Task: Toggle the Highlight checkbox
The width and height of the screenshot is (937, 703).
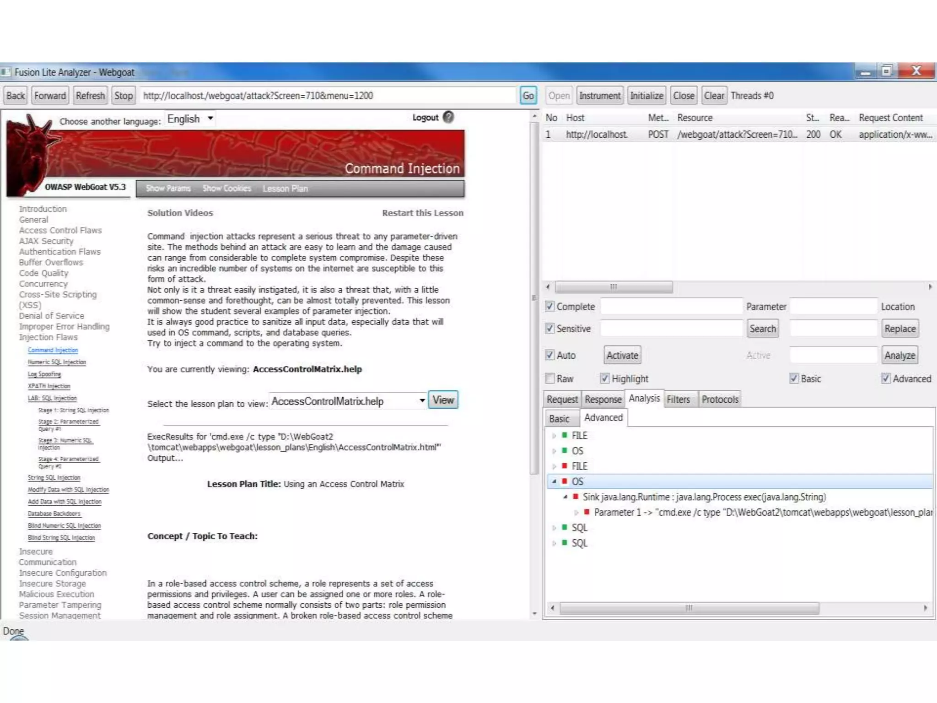Action: 605,379
